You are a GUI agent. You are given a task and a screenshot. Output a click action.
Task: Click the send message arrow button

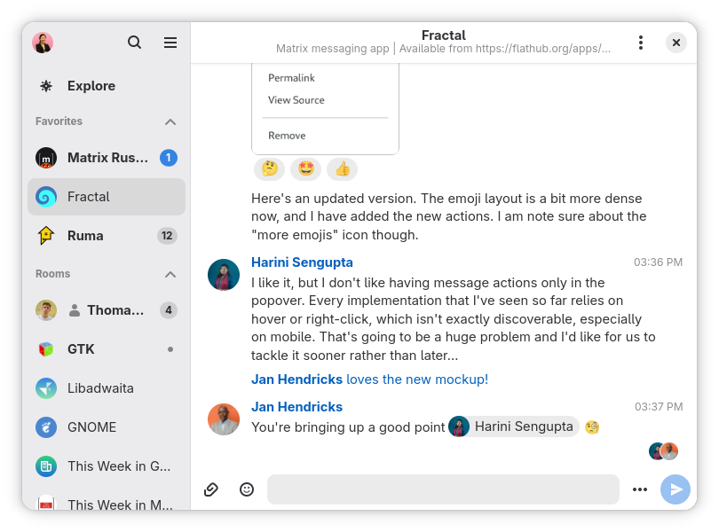coord(676,489)
